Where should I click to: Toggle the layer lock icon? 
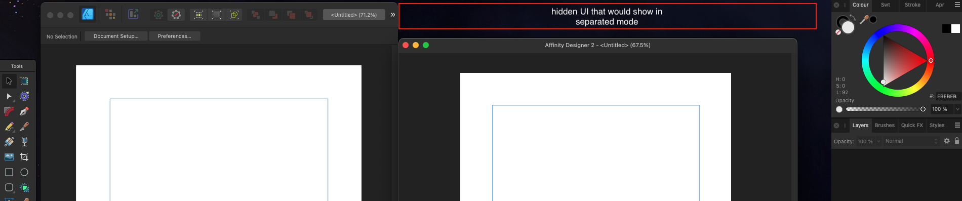point(957,141)
